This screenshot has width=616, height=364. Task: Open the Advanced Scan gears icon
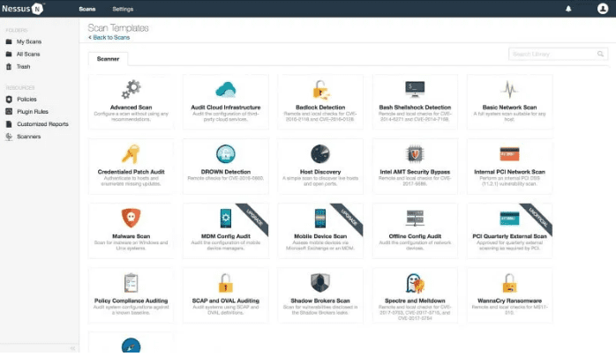pyautogui.click(x=131, y=89)
